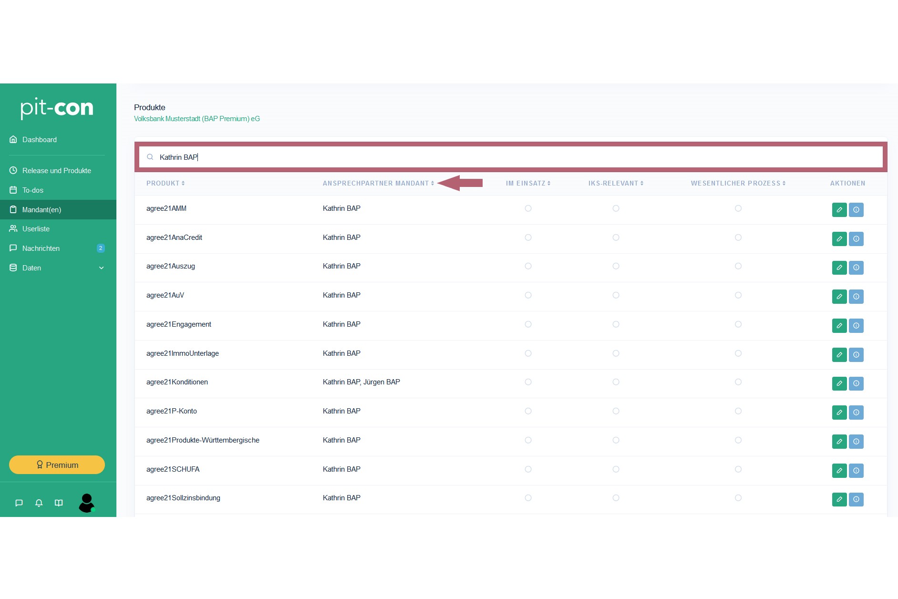Screen dimensions: 898x599
Task: Edit the agree21AuV product
Action: pos(839,297)
